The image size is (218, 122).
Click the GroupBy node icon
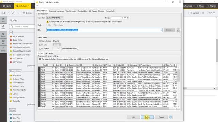(11, 101)
